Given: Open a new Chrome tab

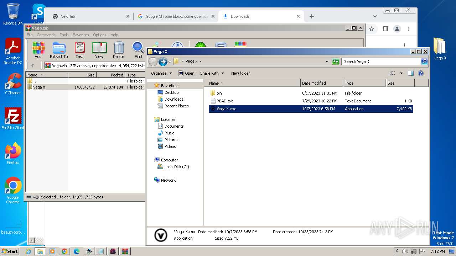Looking at the screenshot, I should [x=312, y=16].
